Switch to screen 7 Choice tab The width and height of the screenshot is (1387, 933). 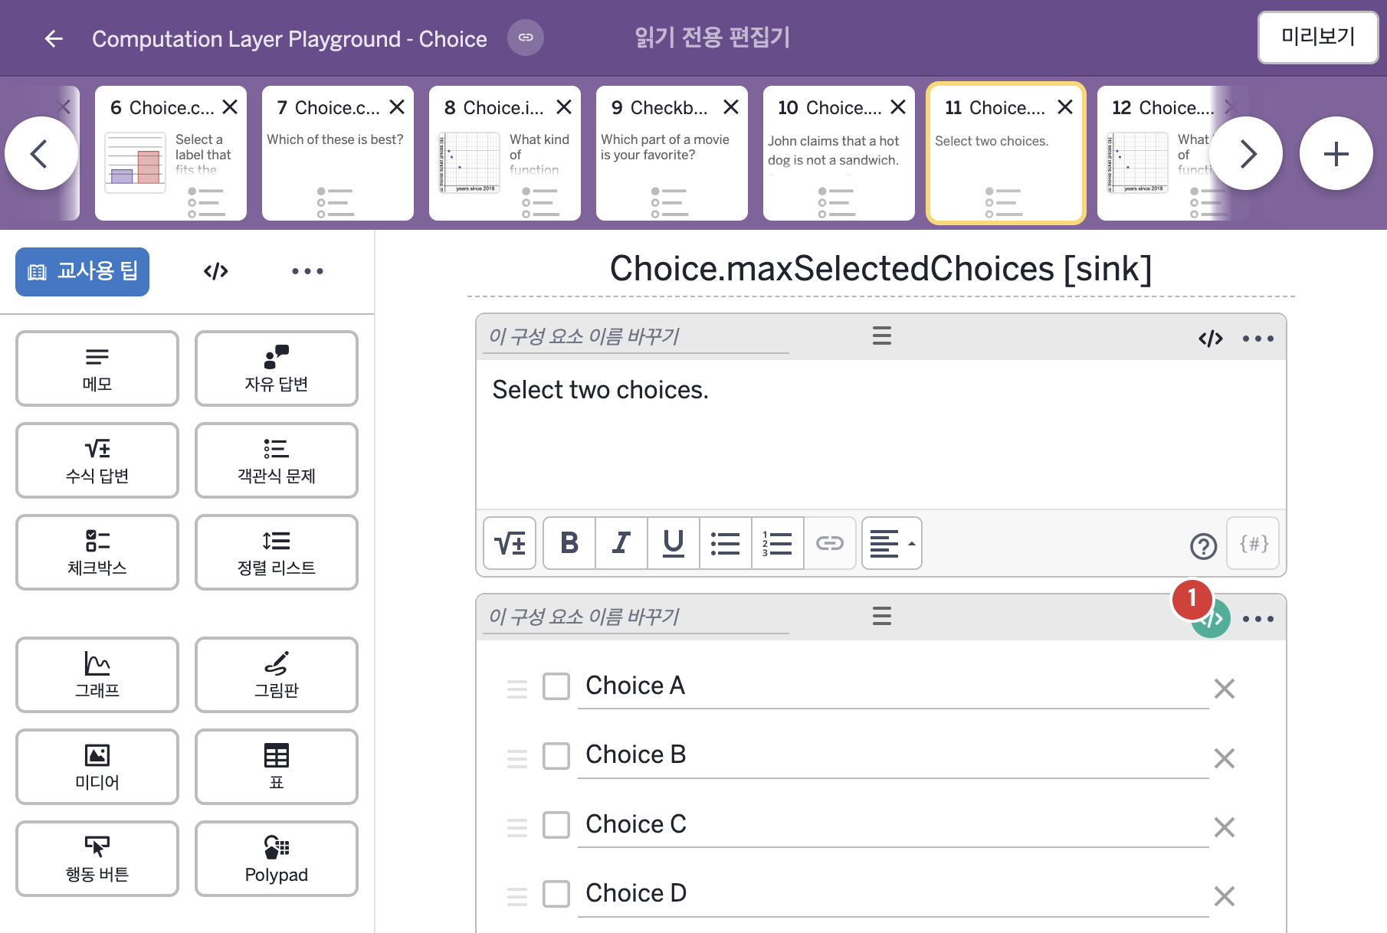(x=338, y=153)
